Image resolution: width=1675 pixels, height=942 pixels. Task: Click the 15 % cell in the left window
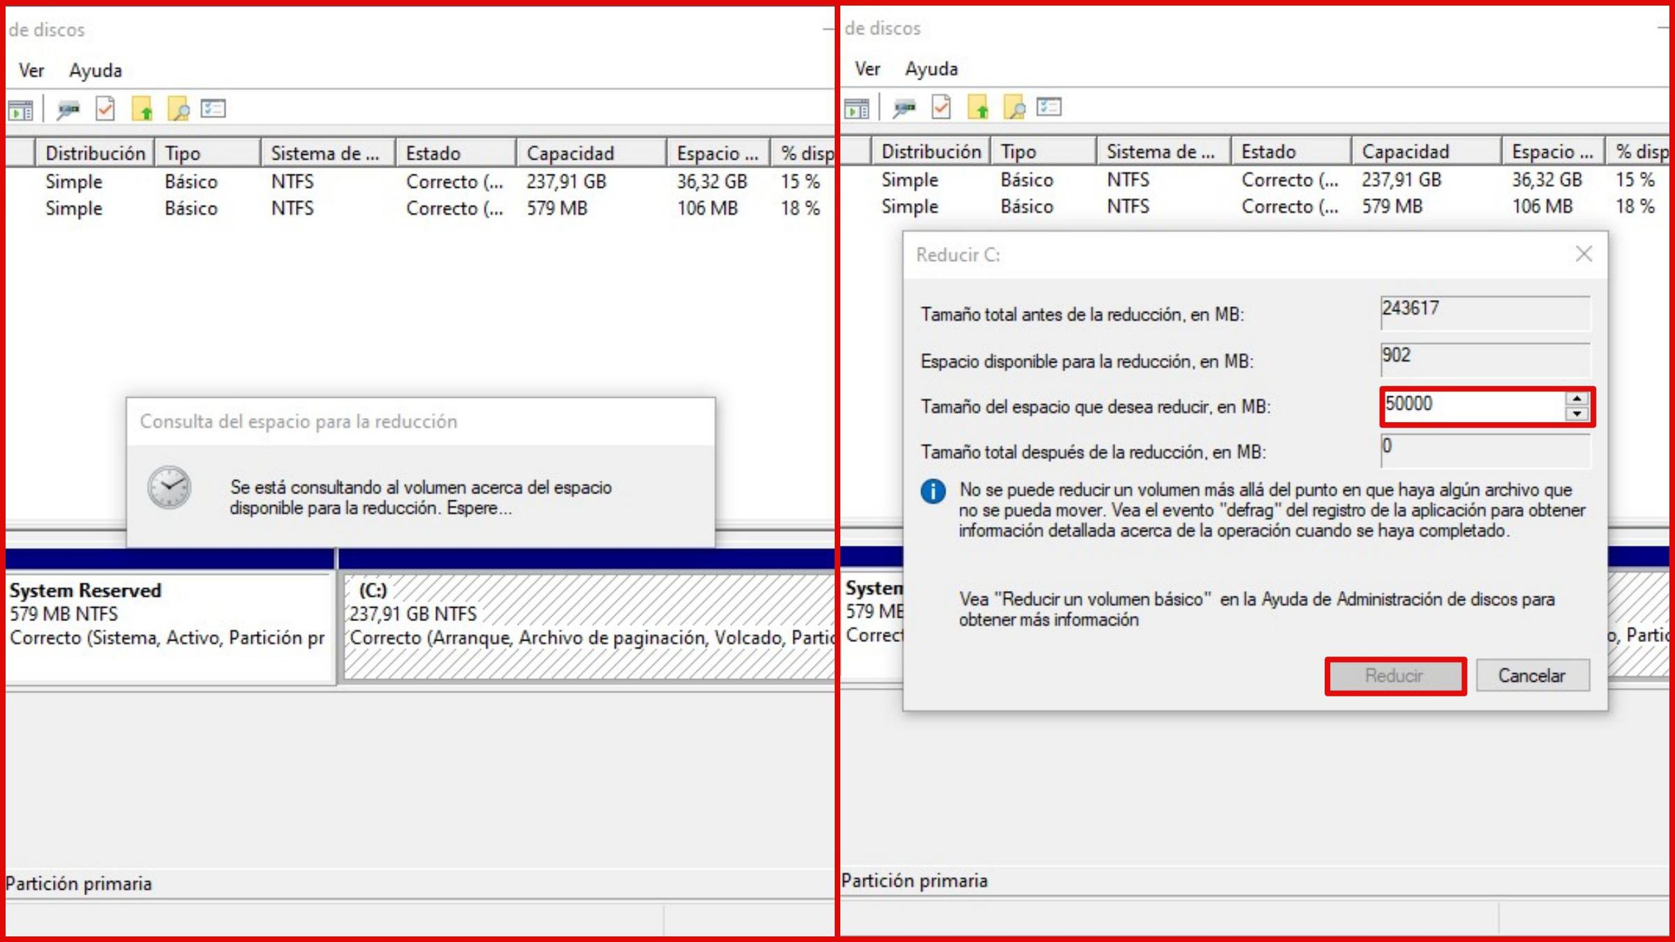pos(800,181)
